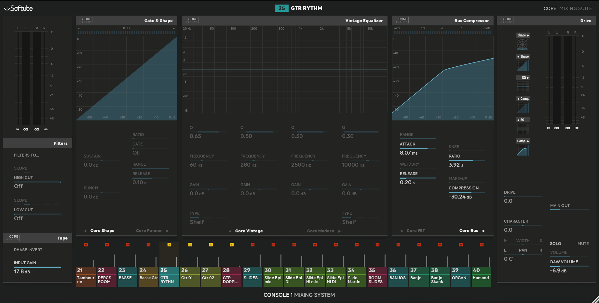Click the INPUT GAIN slider

(37, 267)
